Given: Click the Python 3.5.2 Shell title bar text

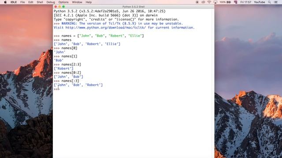Looking at the screenshot, I should (134, 7).
